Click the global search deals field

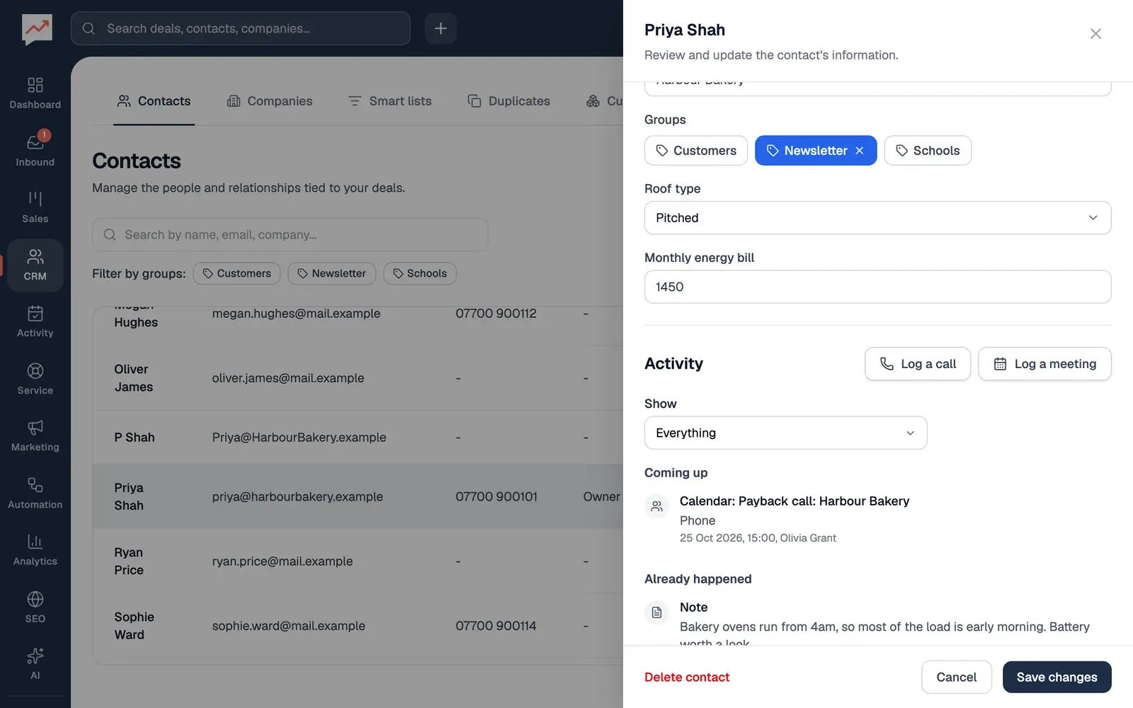point(240,28)
